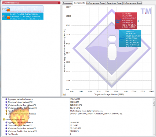The width and height of the screenshot is (156, 137).
Task: Click the red data point on the chart
Action: (x=146, y=13)
